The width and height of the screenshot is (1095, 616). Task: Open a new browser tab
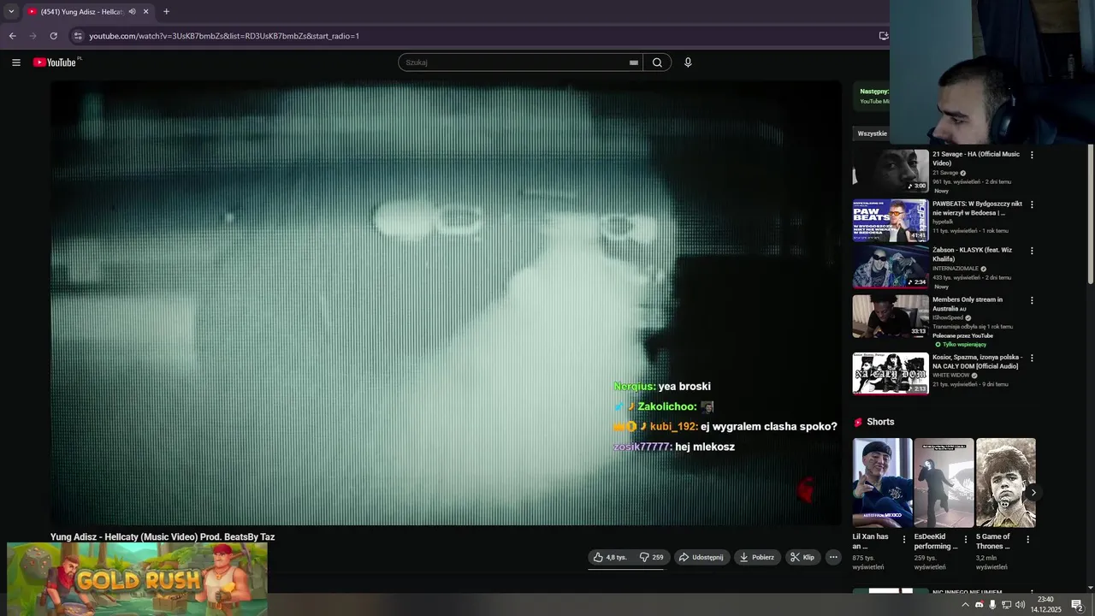coord(166,12)
